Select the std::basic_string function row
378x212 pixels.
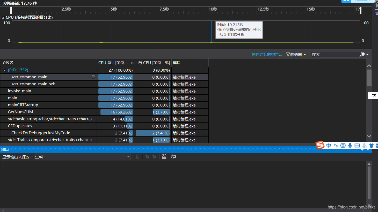pos(104,119)
